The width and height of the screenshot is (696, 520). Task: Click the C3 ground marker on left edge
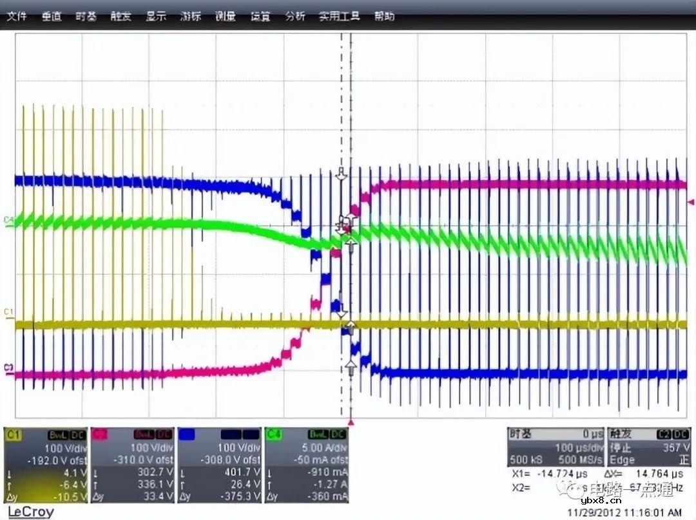8,367
